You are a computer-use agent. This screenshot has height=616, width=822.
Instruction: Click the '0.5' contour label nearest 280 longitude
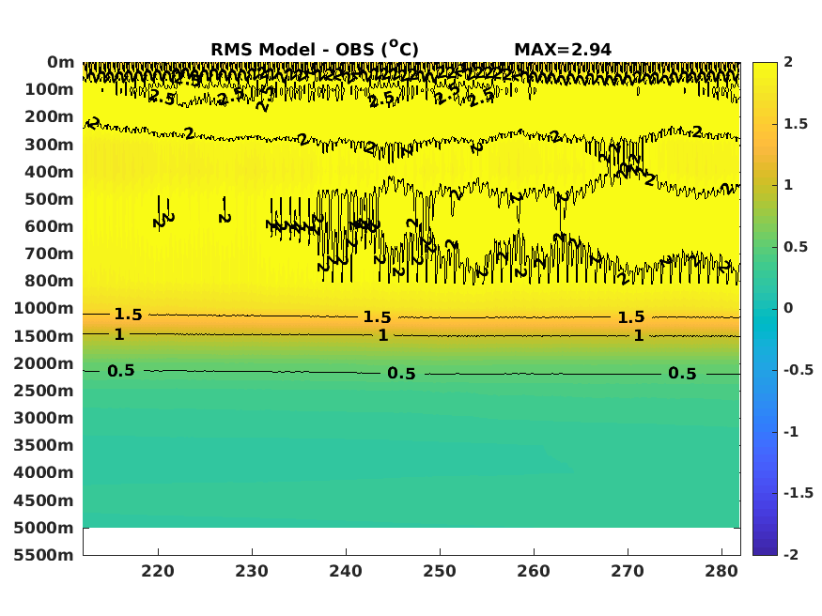(683, 374)
